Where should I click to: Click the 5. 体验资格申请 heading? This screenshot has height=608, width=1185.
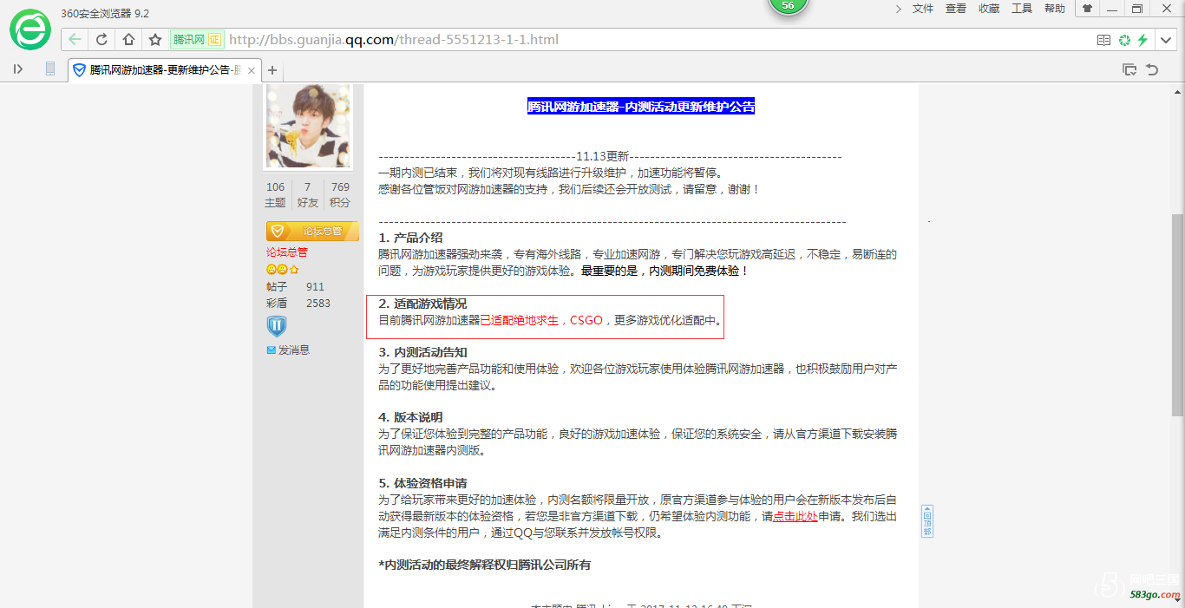(x=422, y=483)
